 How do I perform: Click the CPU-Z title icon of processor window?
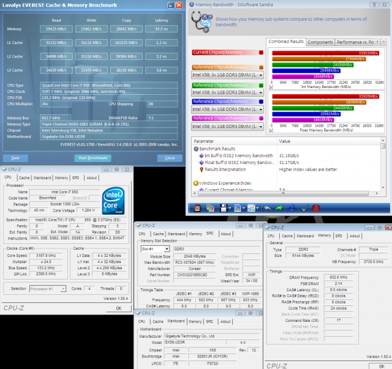tap(4, 170)
